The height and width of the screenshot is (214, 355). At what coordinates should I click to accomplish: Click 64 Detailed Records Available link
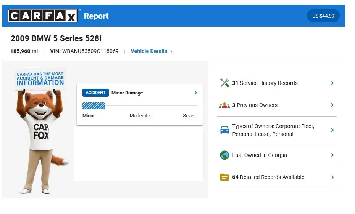(268, 177)
